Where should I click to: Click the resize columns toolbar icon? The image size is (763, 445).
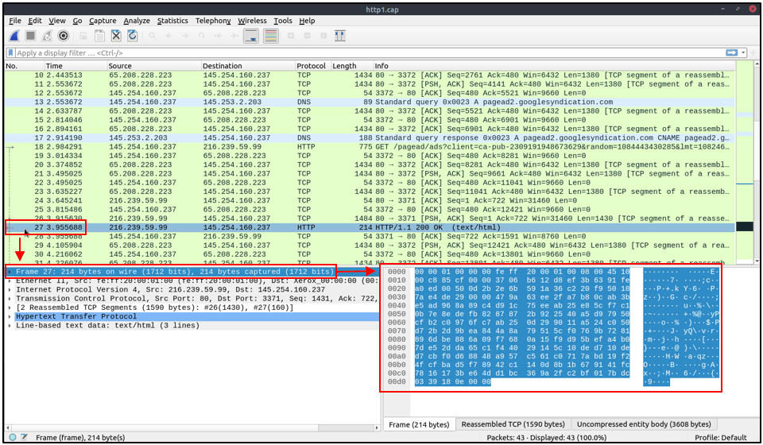(x=340, y=36)
